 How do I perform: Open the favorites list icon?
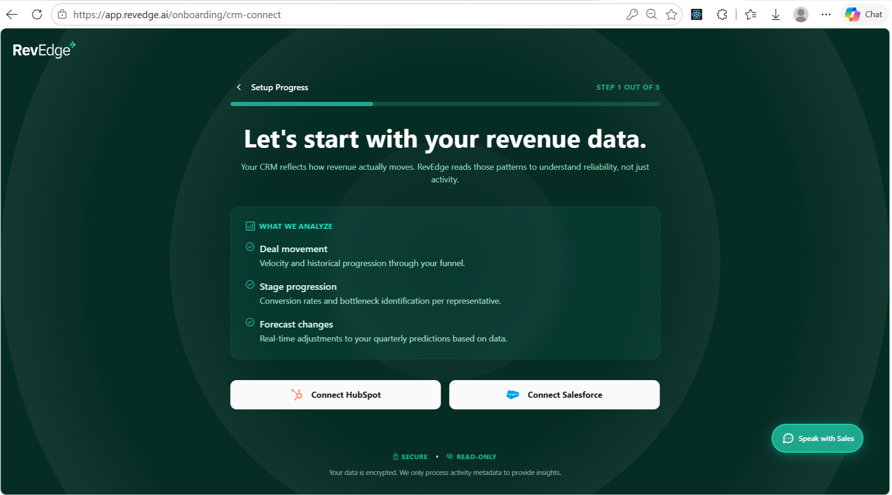(x=750, y=14)
